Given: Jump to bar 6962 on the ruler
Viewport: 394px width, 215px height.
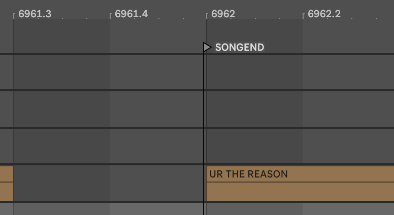Looking at the screenshot, I should pos(223,14).
